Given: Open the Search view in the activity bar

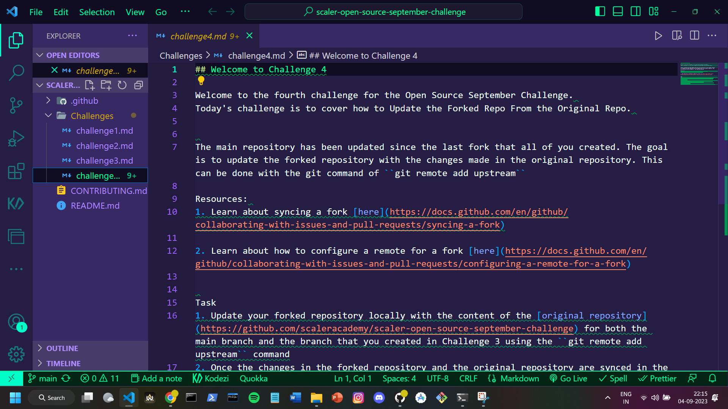Looking at the screenshot, I should click(x=16, y=73).
